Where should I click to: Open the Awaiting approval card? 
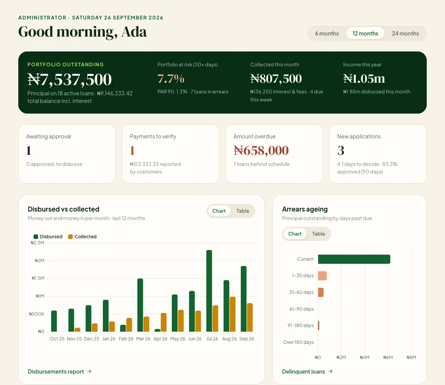67,154
